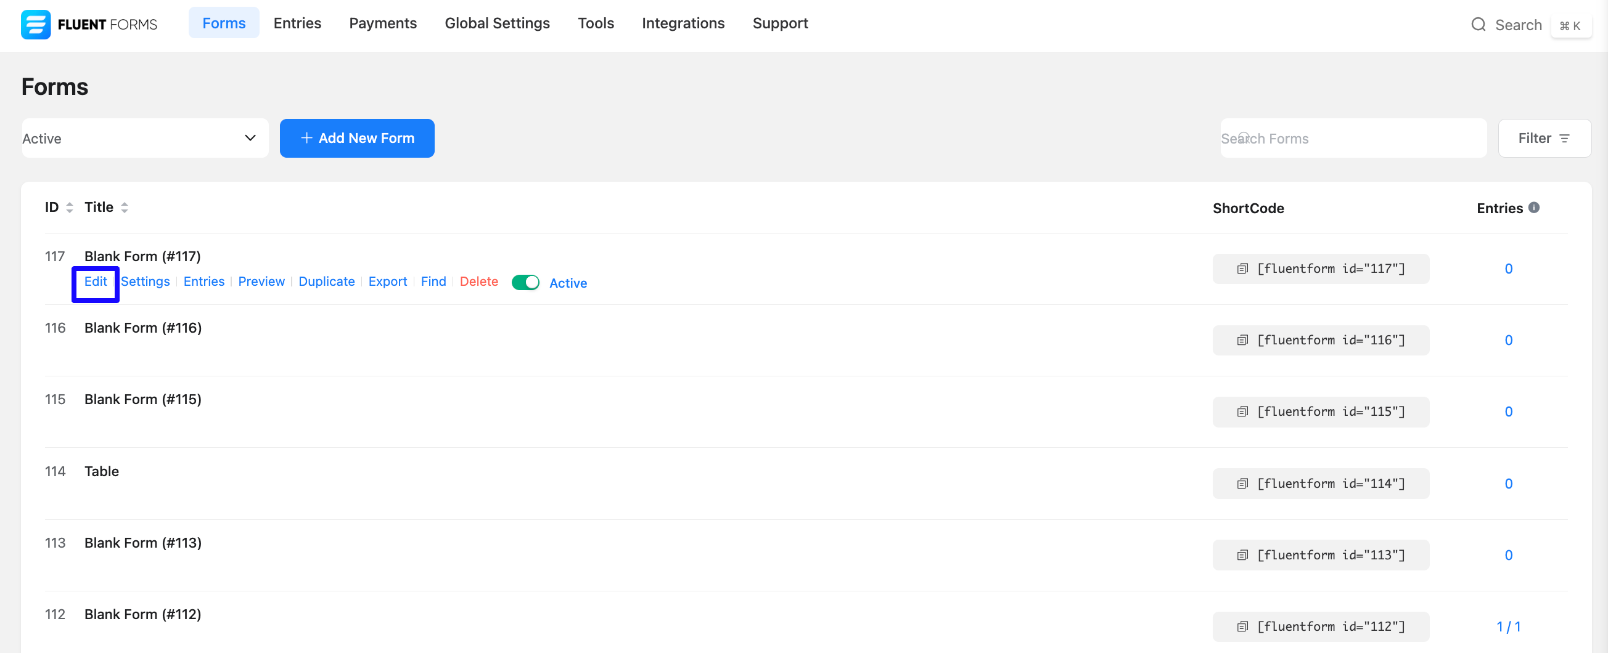Screen dimensions: 1608x653
Task: Open the Entries menu tab
Action: pos(297,23)
